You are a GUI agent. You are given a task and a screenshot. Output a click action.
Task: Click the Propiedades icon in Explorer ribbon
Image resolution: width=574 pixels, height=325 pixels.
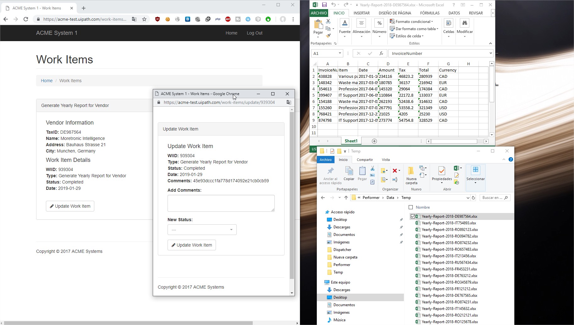click(x=442, y=171)
